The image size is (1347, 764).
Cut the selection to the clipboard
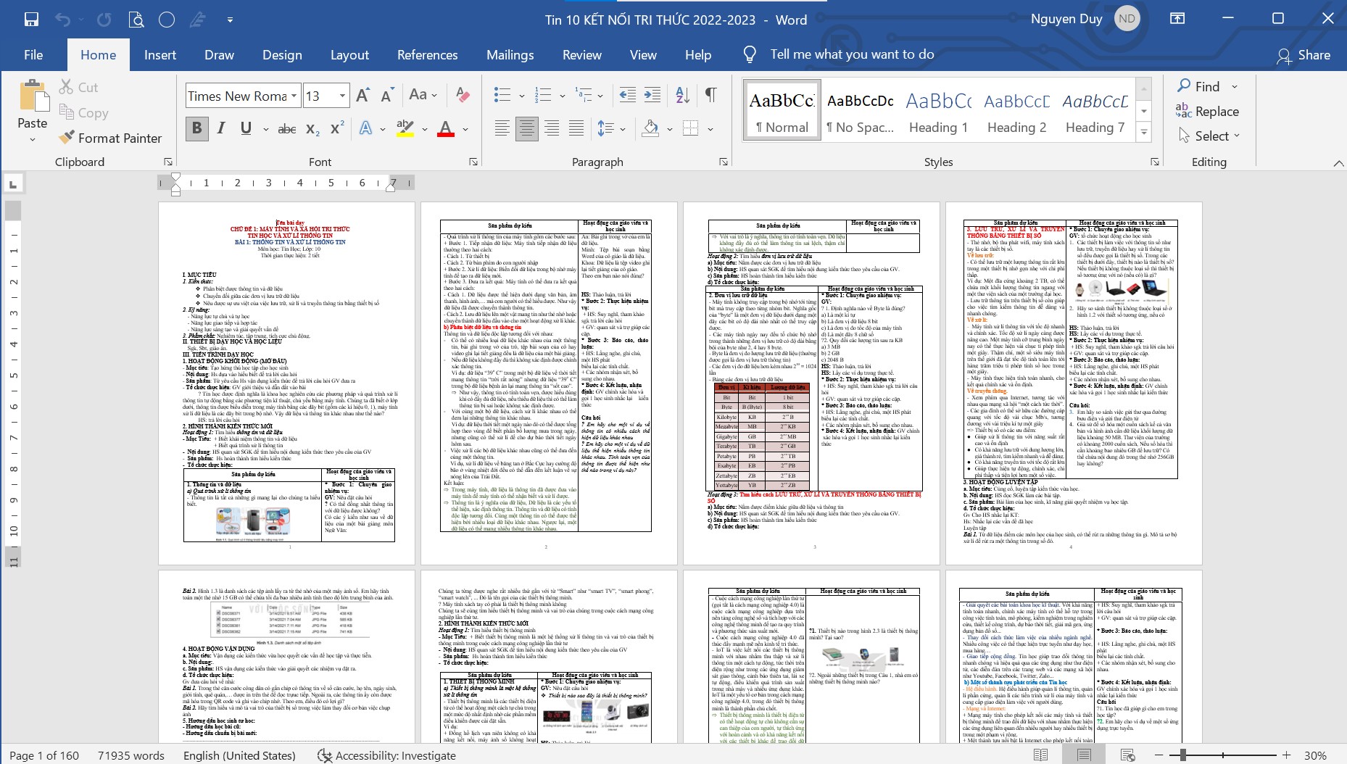pyautogui.click(x=78, y=87)
